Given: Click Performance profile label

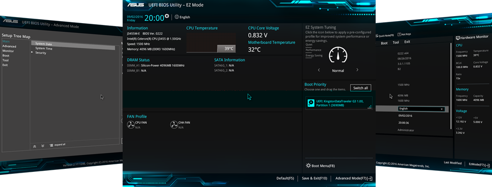Looking at the screenshot, I should pos(313,50).
